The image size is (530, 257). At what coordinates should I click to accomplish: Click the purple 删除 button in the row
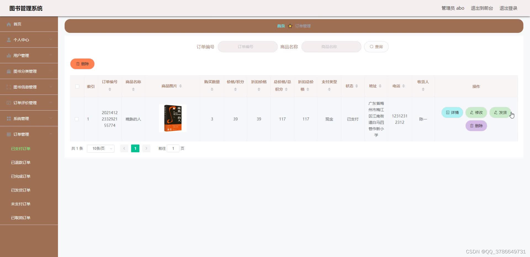pos(476,126)
